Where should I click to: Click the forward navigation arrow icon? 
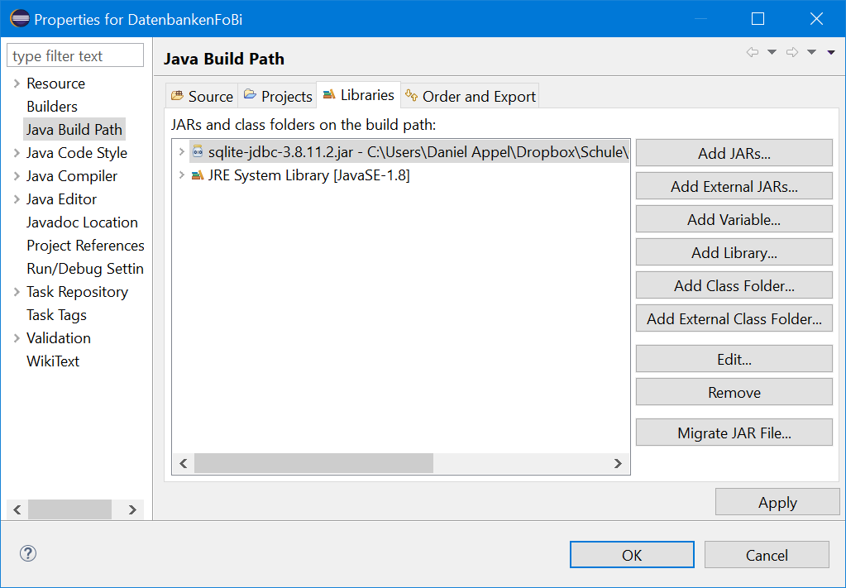click(x=791, y=52)
